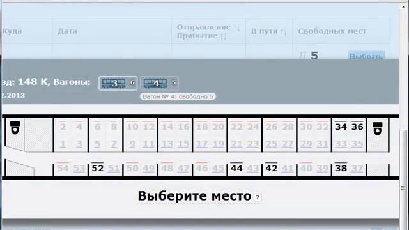Click occupied side seat 45

tap(218, 168)
